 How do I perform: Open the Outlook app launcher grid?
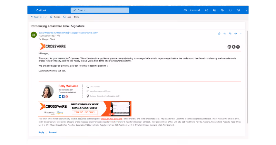pos(31,10)
